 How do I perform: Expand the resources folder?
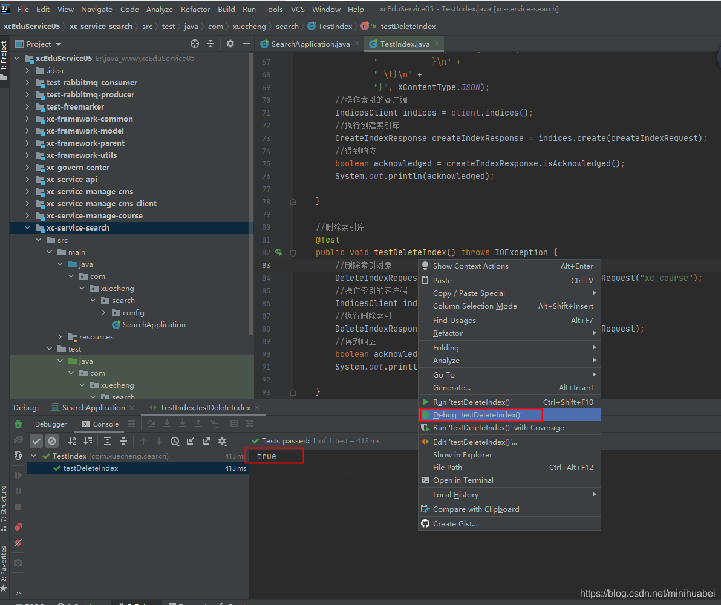click(60, 337)
